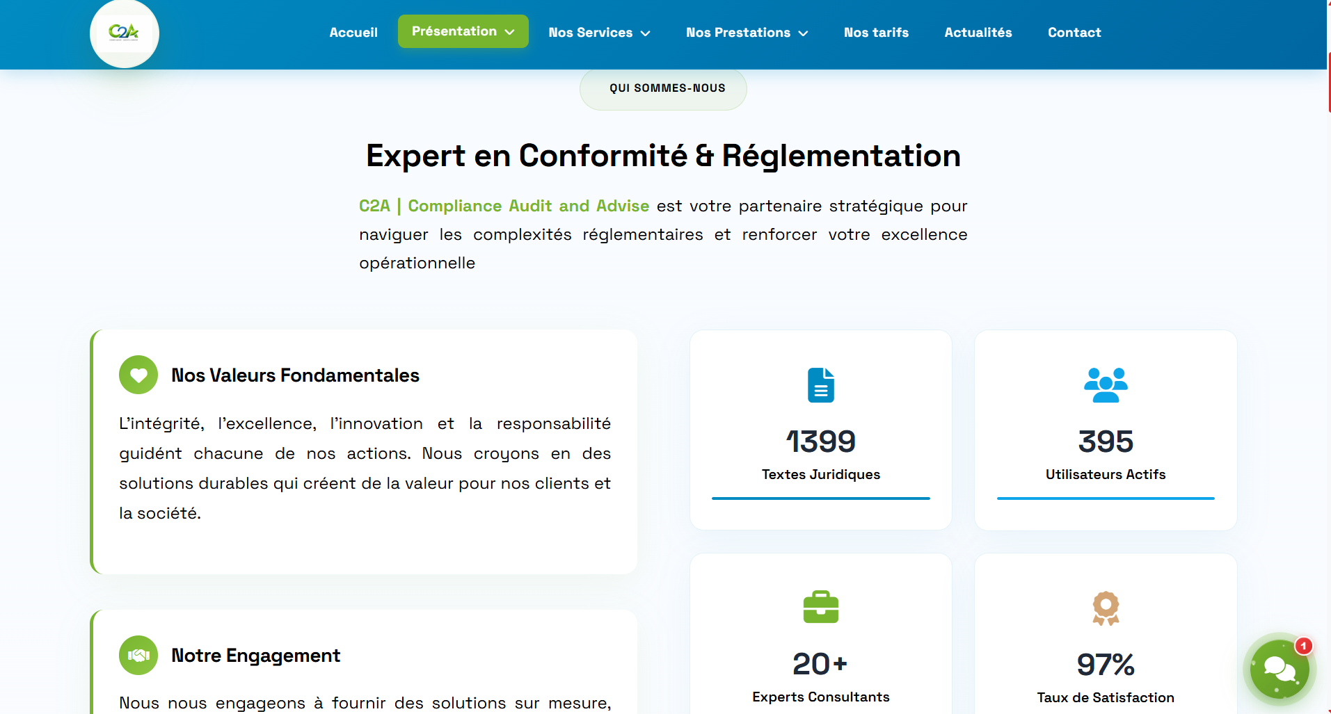Click the chat notification badge showing 1
Screen dimensions: 1331x714
point(1303,646)
